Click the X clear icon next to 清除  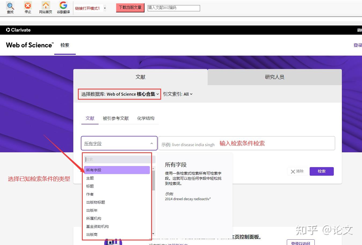(293, 171)
